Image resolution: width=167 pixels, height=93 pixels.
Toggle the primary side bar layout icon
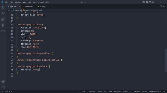pyautogui.click(x=144, y=2)
